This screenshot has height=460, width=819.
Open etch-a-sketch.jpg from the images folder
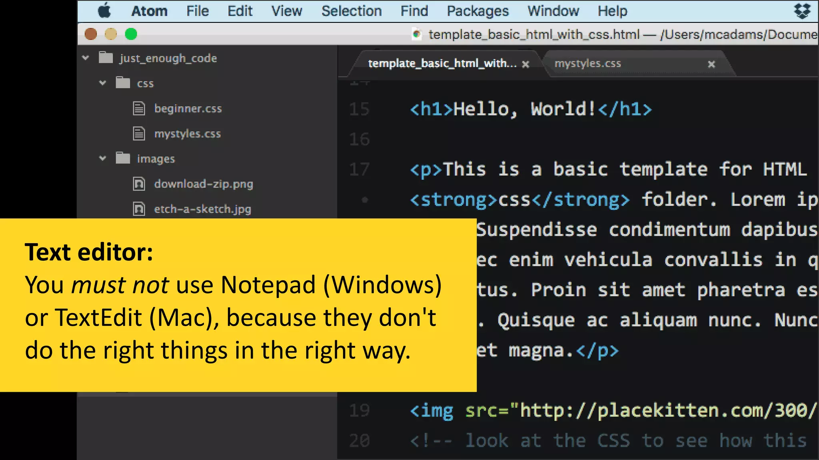point(203,209)
